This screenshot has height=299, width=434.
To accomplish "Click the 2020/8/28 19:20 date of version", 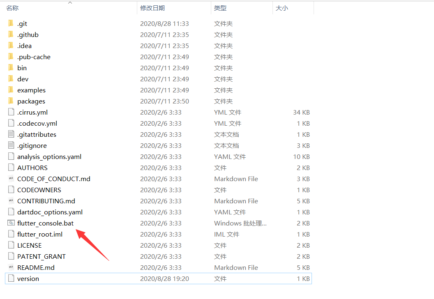I will pos(164,278).
